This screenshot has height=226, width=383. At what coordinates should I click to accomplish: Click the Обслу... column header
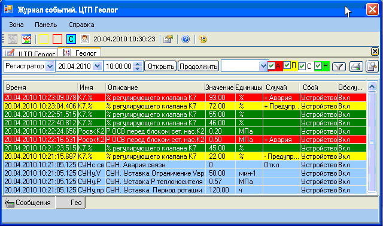tap(352, 88)
